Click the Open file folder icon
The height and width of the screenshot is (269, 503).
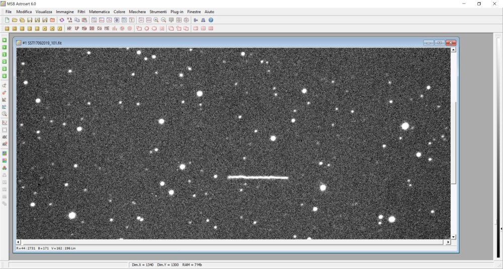pyautogui.click(x=15, y=20)
